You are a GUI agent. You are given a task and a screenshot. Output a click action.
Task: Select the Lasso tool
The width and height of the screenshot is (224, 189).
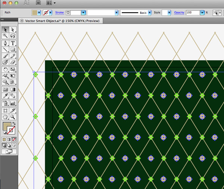pyautogui.click(x=13, y=36)
